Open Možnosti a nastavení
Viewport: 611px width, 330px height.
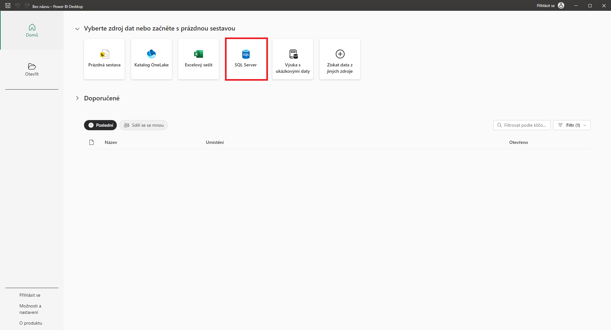(30, 309)
